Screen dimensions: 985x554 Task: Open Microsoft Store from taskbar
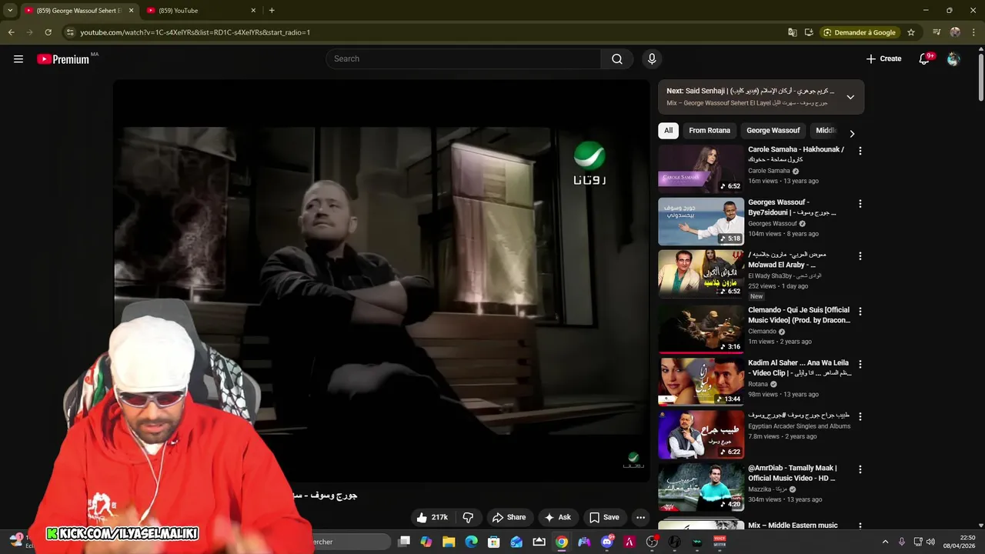coord(494,542)
